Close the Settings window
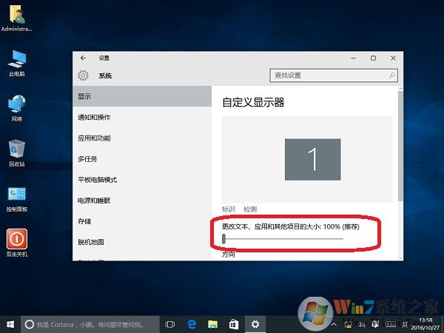Image resolution: width=444 pixels, height=333 pixels. (393, 58)
